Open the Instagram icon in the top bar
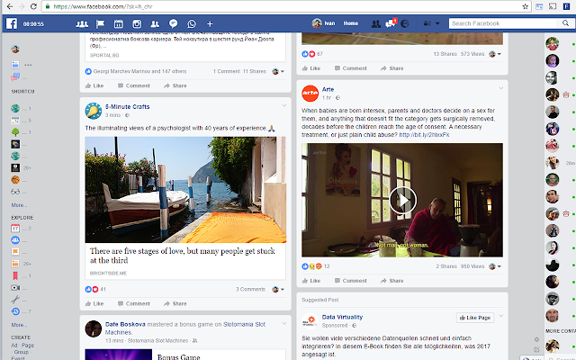The image size is (576, 360). pyautogui.click(x=137, y=24)
